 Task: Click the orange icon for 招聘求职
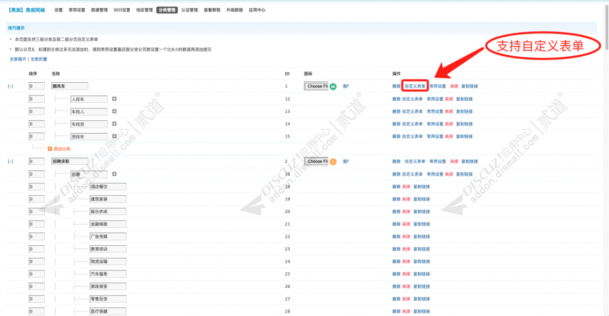click(333, 162)
